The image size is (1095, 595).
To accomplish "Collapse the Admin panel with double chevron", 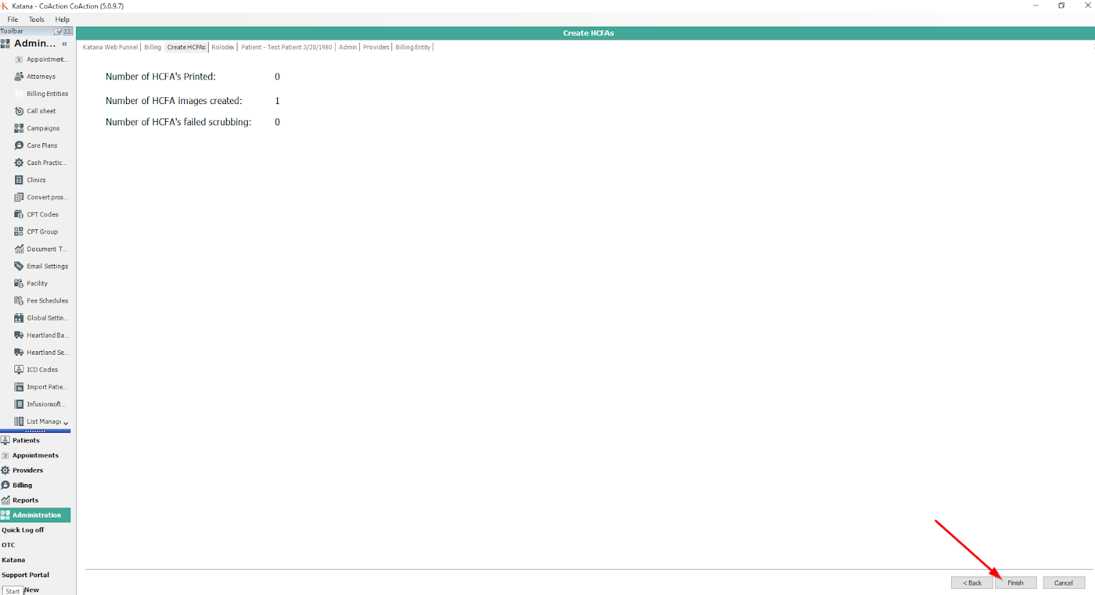I will point(65,44).
